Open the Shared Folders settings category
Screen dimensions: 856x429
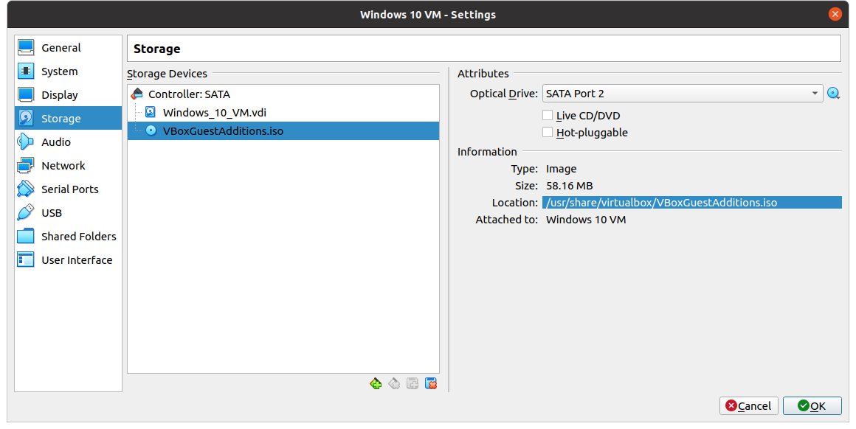[68, 237]
